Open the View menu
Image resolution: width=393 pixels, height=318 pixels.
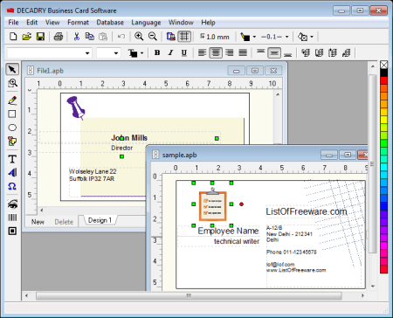(x=52, y=23)
